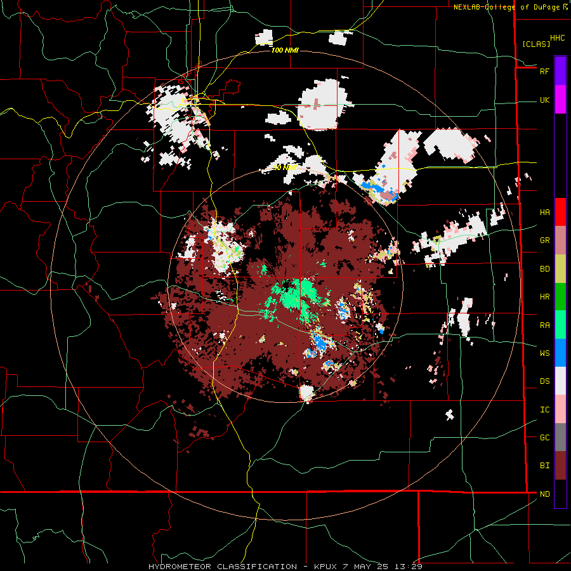Click the ND legend label text
The width and height of the screenshot is (571, 571).
[x=544, y=494]
